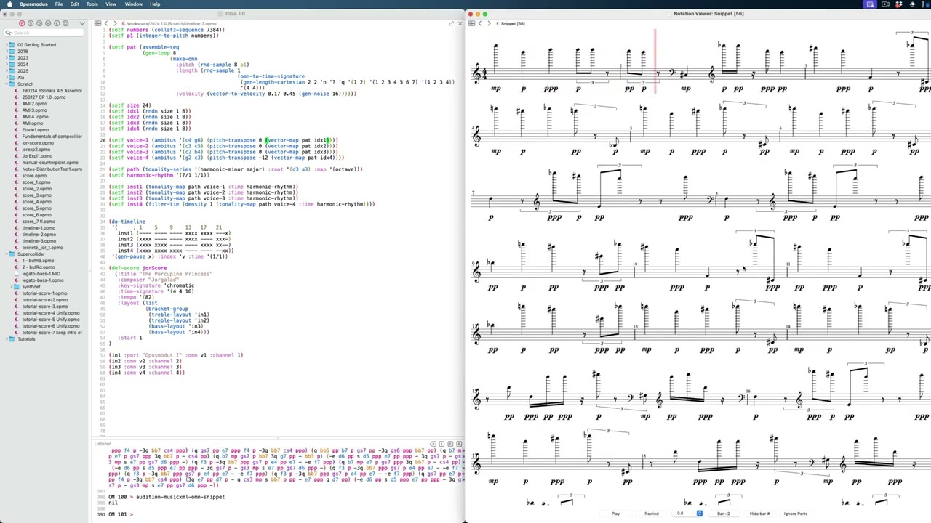The image size is (931, 523).
Task: Open score_4.opmo file
Action: 36,202
